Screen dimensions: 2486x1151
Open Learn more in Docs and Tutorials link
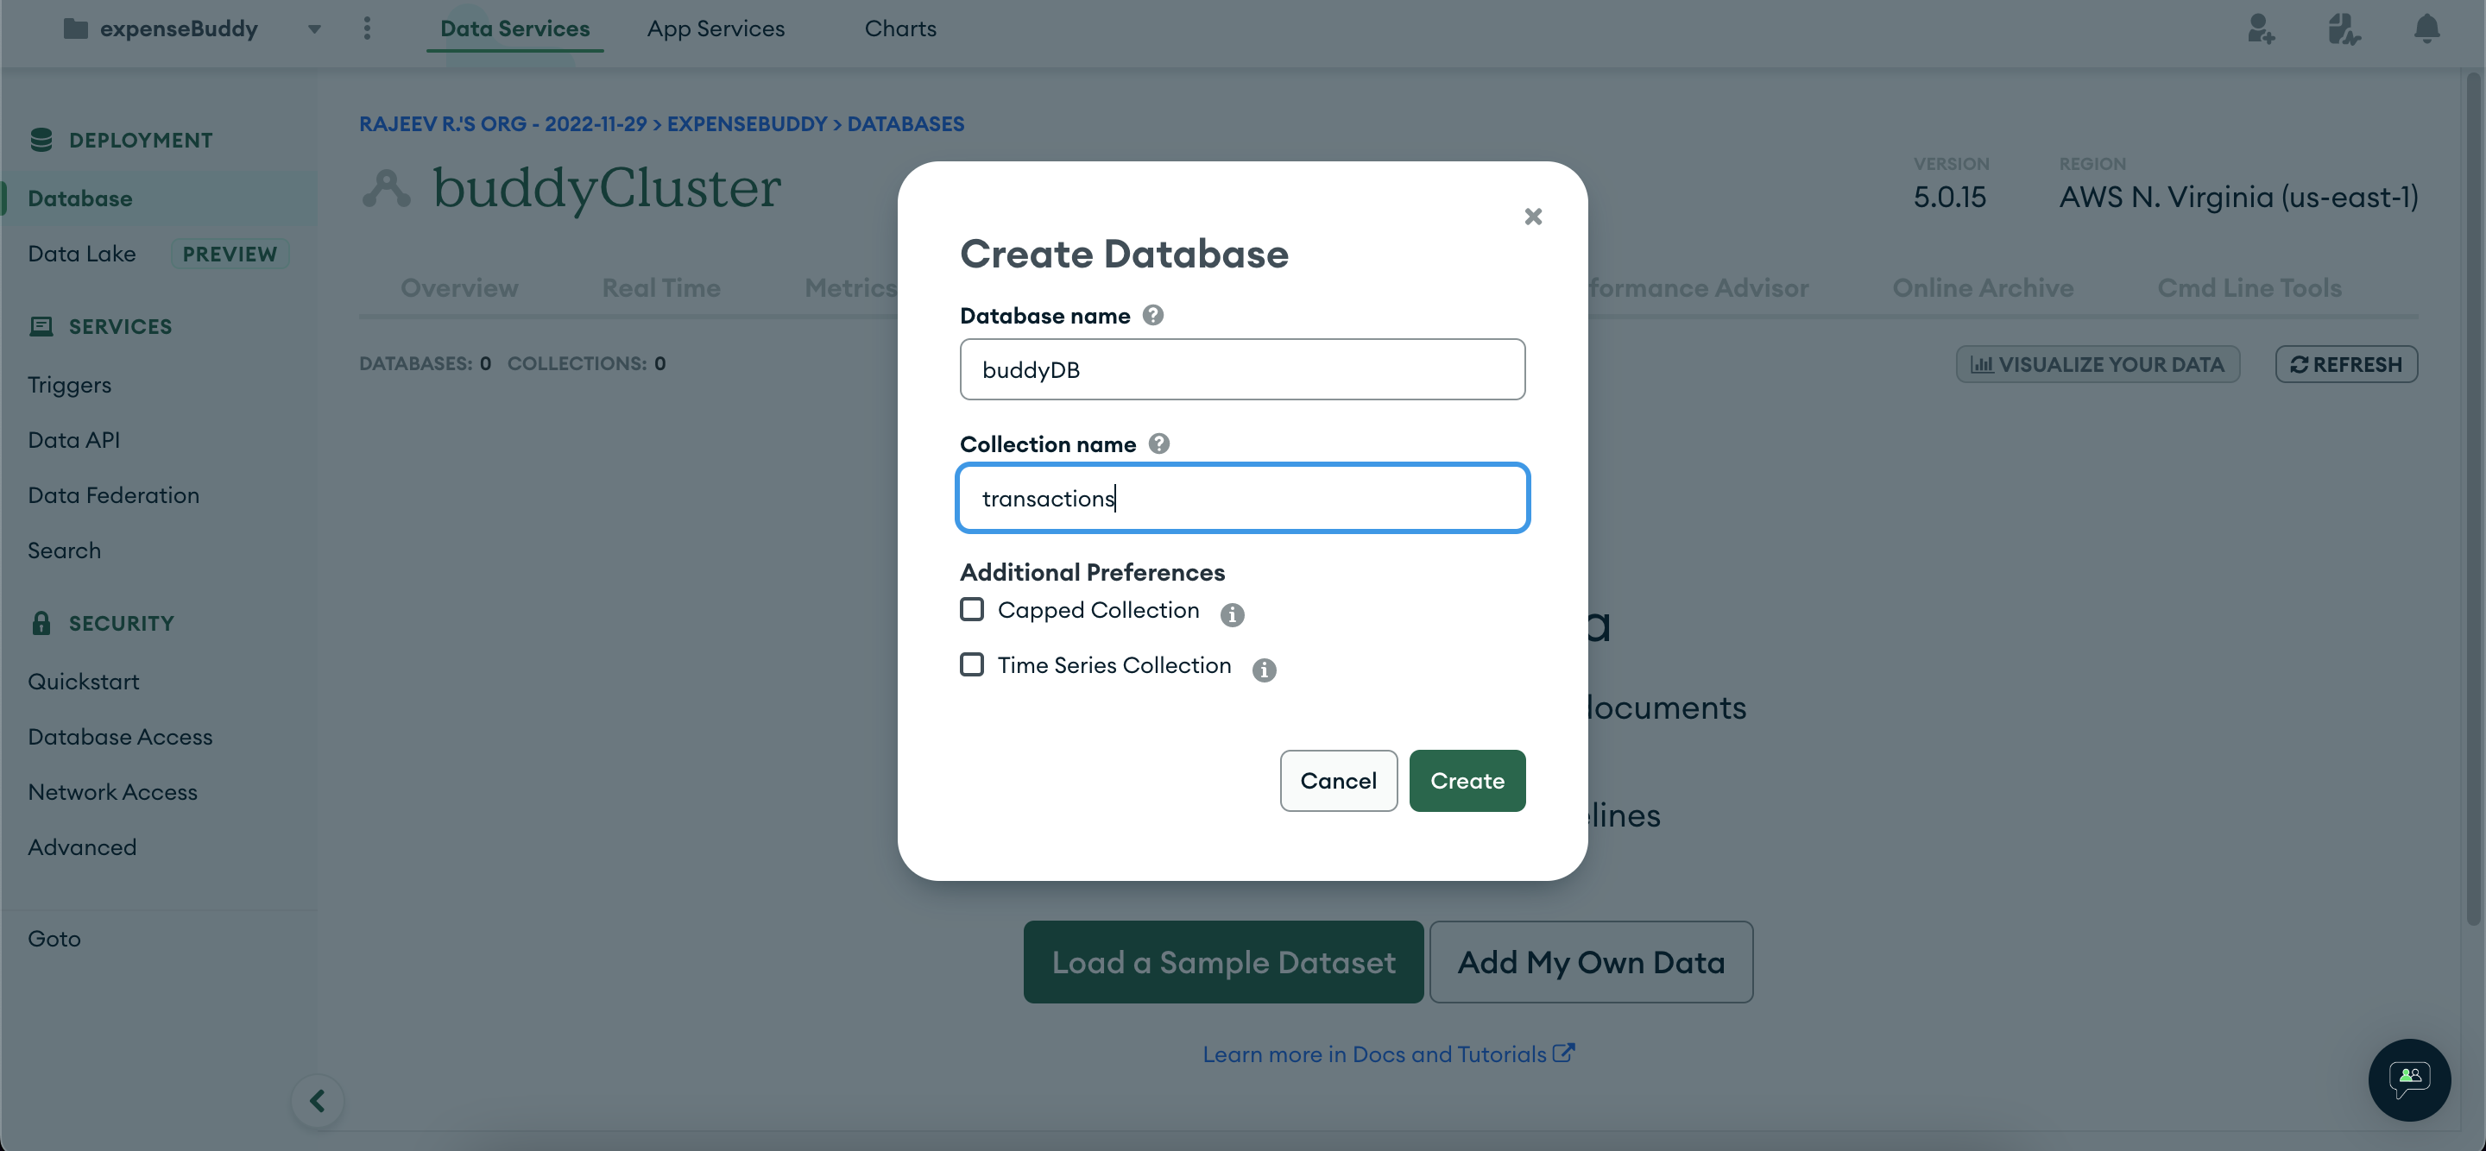pos(1388,1054)
